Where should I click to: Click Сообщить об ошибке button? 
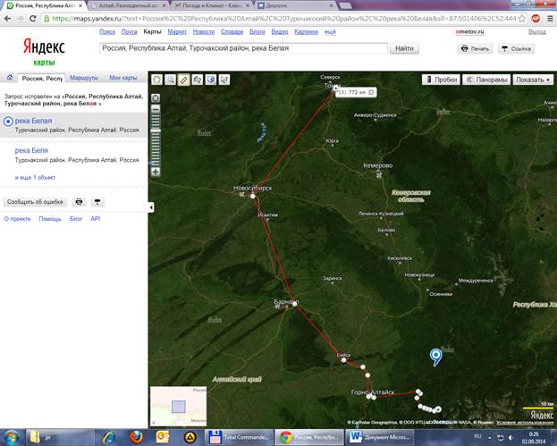[x=35, y=202]
